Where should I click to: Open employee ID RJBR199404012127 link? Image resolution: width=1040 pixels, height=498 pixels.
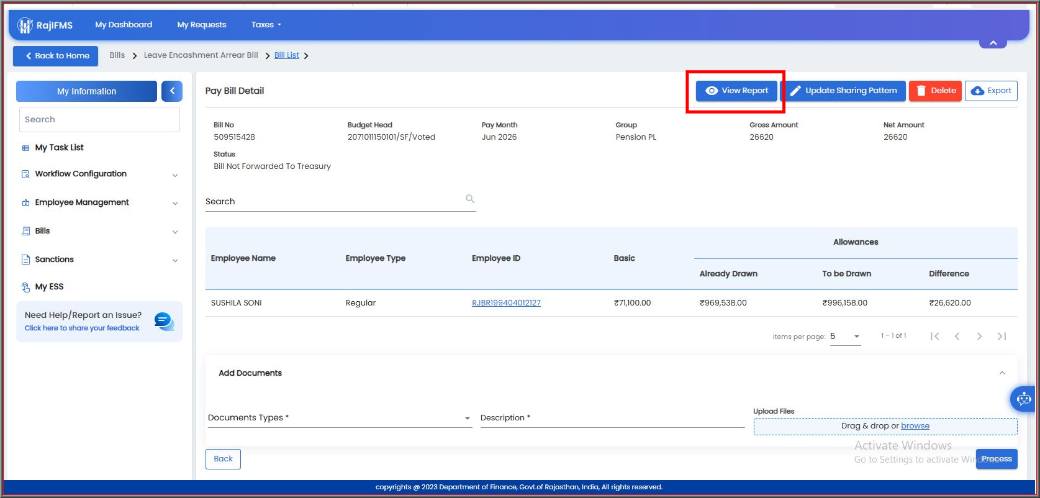pos(506,303)
